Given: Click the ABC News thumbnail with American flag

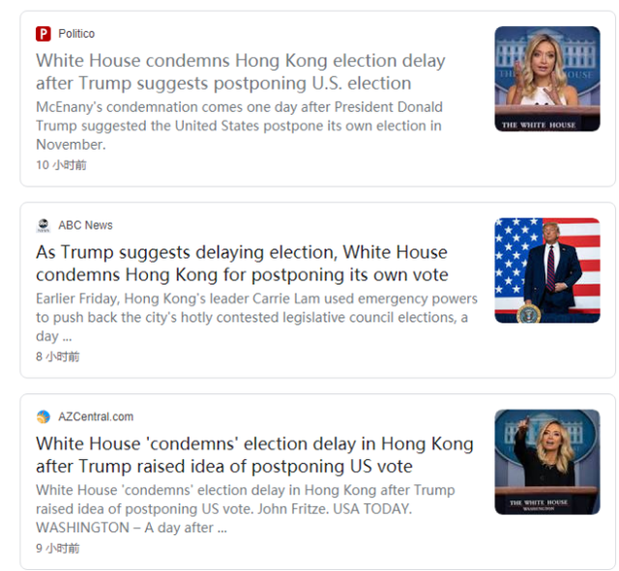Looking at the screenshot, I should click(547, 271).
